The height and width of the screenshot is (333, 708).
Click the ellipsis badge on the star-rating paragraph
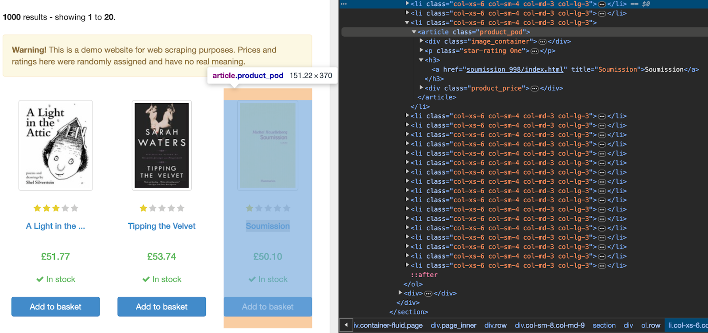535,51
